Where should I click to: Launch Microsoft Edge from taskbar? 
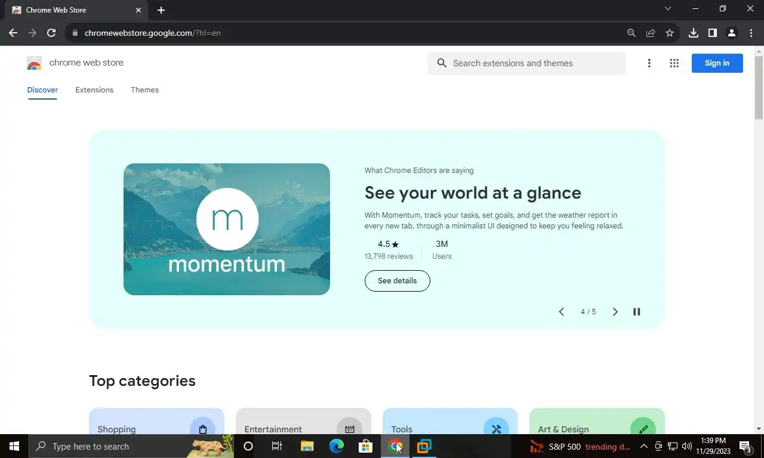[x=337, y=446]
